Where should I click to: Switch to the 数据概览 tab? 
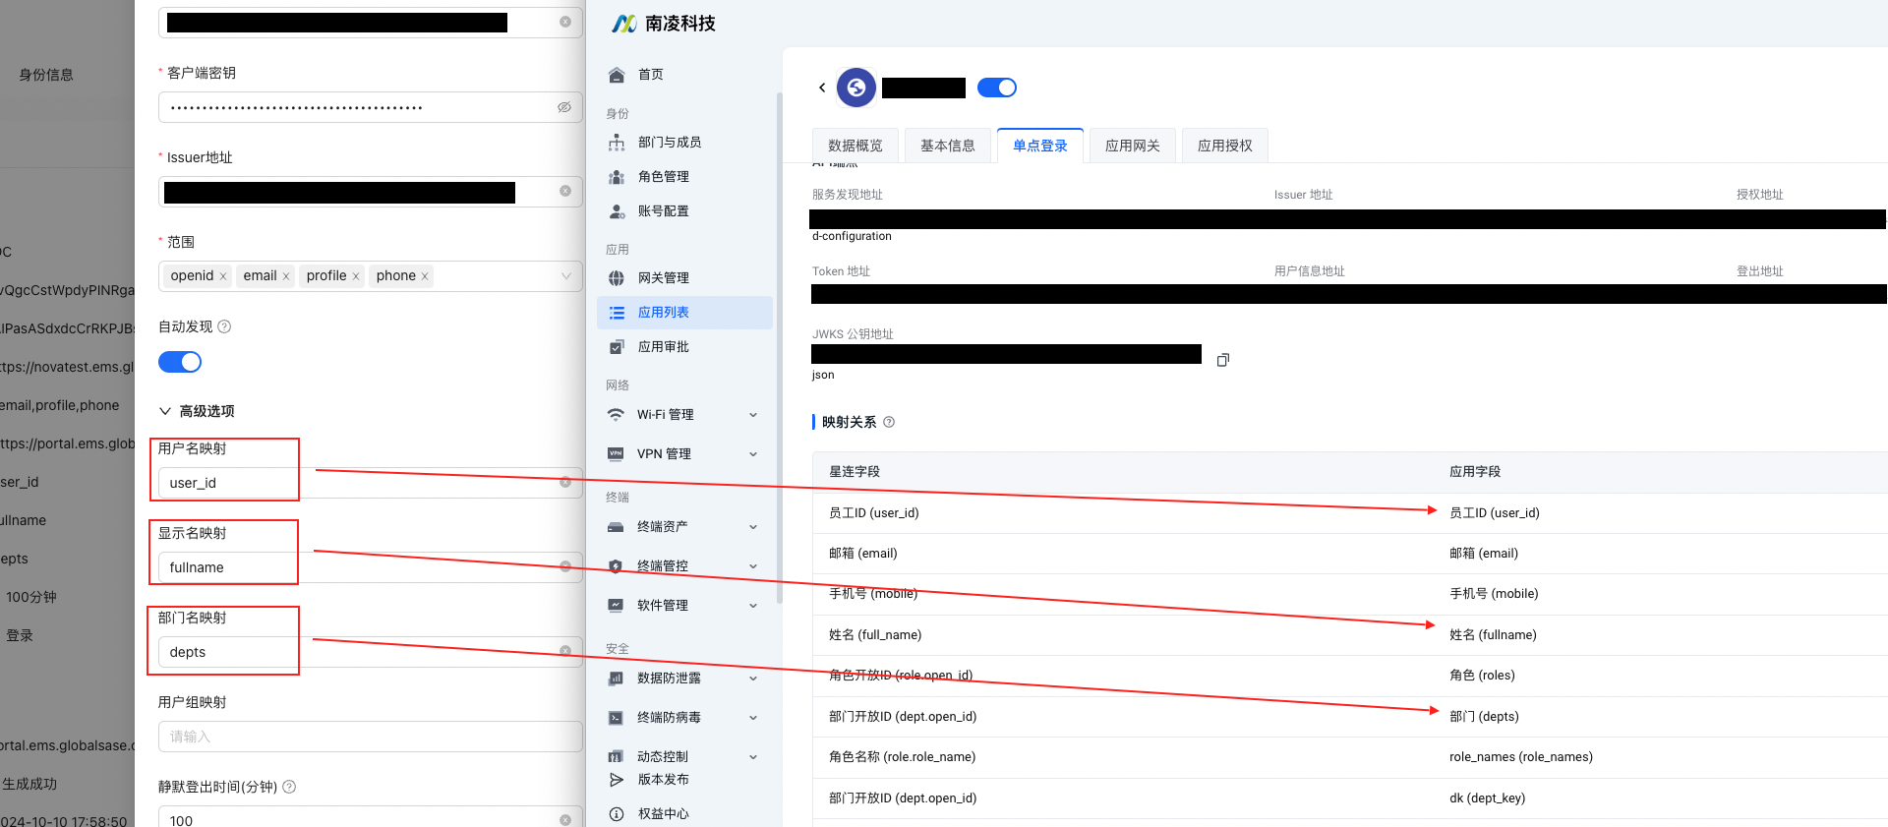pos(855,146)
